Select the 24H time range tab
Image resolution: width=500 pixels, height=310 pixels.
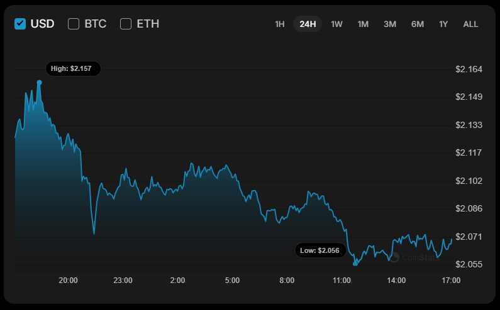308,24
